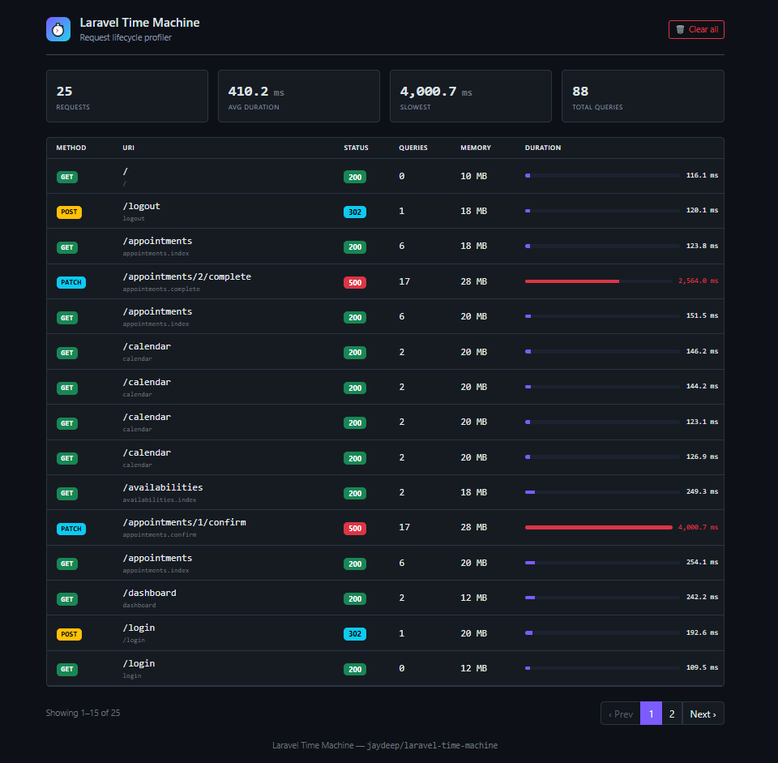
Task: Open the /appointments/2/complete request
Action: click(385, 281)
